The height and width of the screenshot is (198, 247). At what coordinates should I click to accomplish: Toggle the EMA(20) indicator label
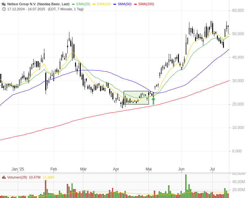point(83,4)
